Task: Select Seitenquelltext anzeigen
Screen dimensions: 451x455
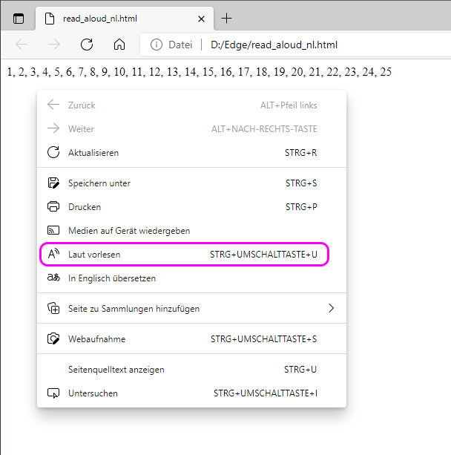Action: (x=191, y=370)
